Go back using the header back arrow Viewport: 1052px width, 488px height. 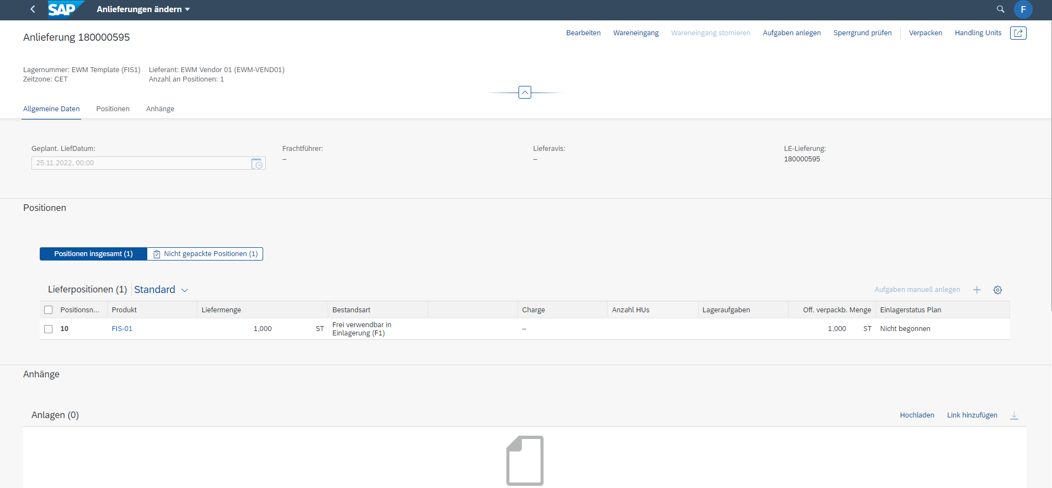tap(33, 9)
